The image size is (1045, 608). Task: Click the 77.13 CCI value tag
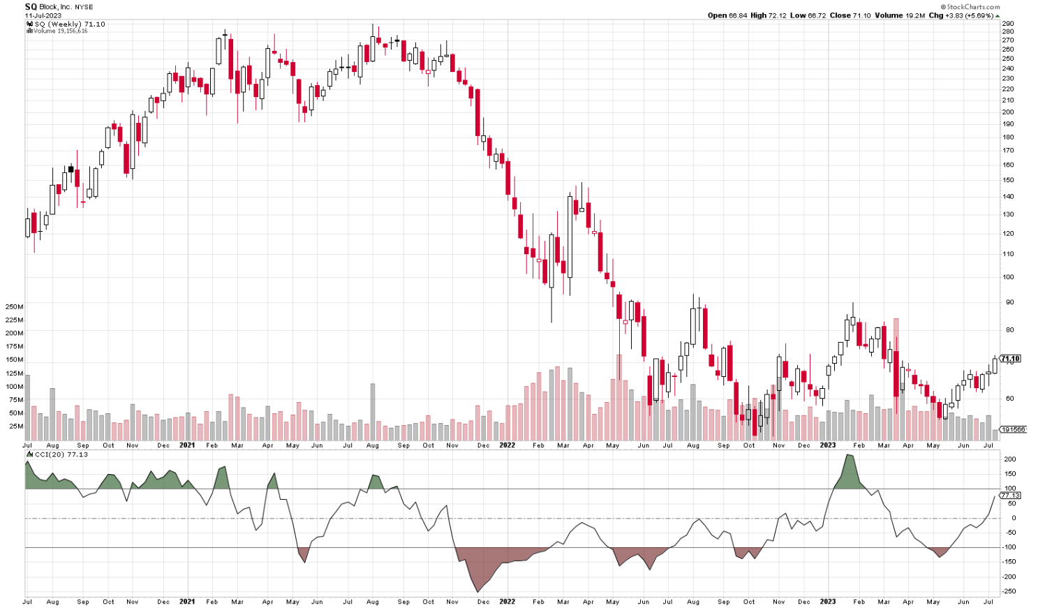click(x=1010, y=496)
